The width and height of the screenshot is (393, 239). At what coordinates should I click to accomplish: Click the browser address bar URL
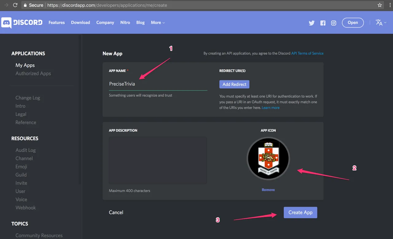point(107,5)
